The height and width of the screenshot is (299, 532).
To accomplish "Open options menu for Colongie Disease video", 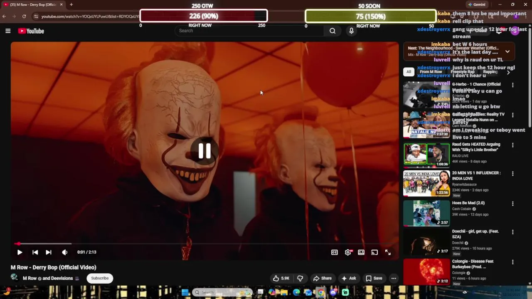I will pos(512,262).
